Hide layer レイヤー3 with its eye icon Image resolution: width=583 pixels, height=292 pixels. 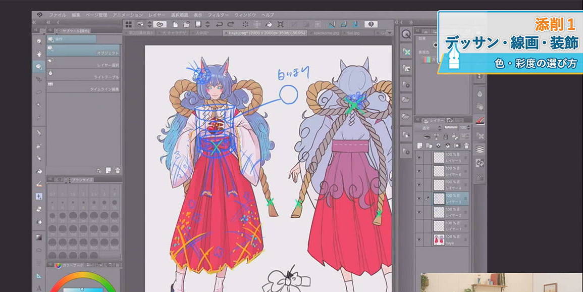coord(419,199)
